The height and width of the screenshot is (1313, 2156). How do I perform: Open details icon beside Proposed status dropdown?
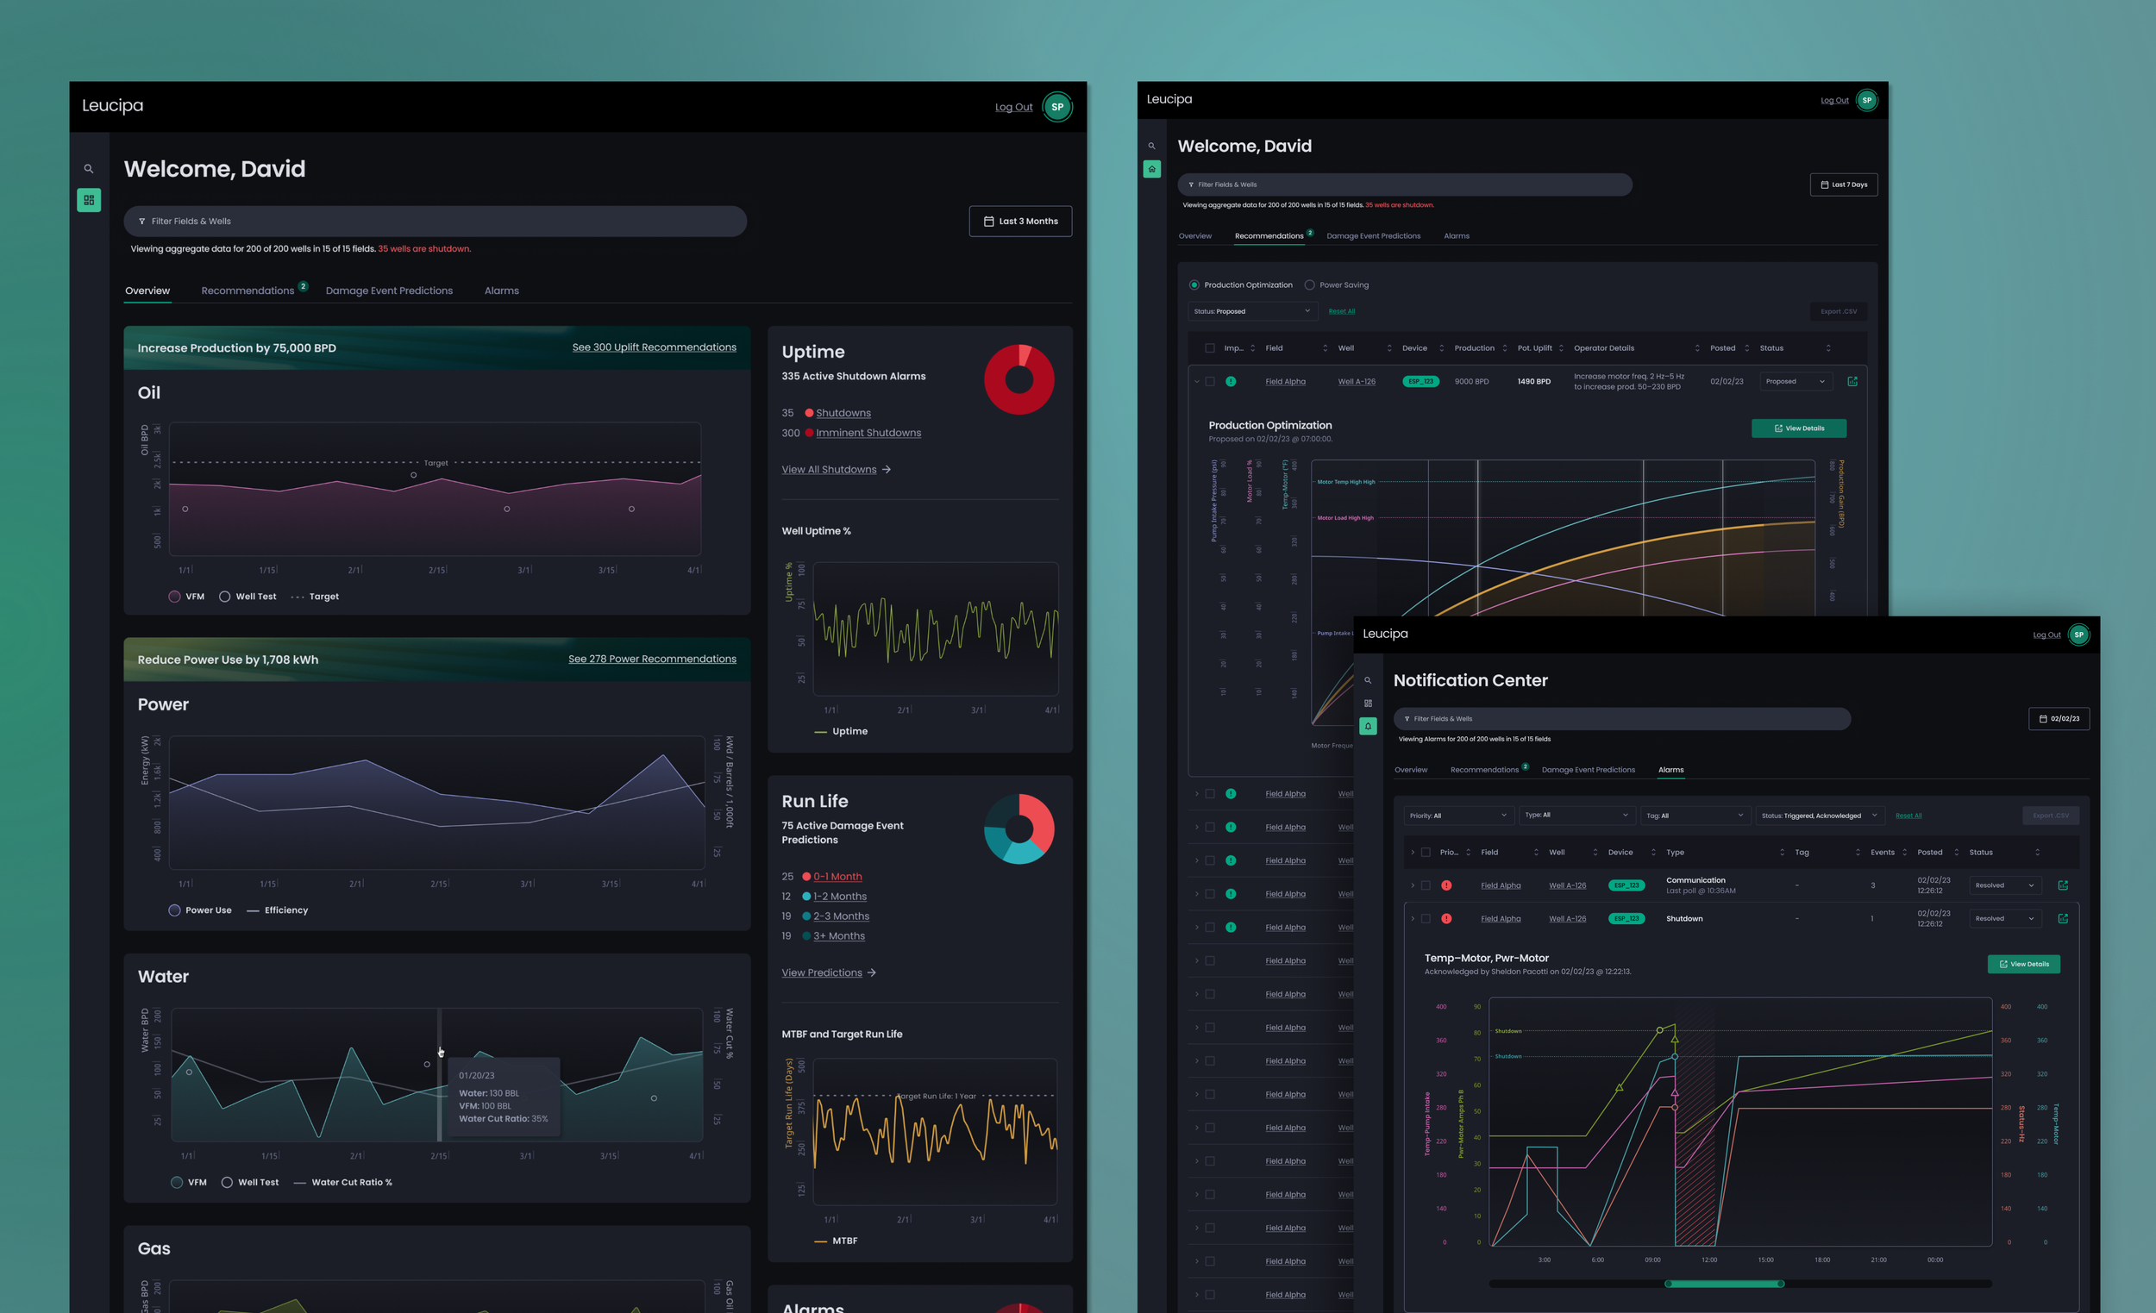1852,381
